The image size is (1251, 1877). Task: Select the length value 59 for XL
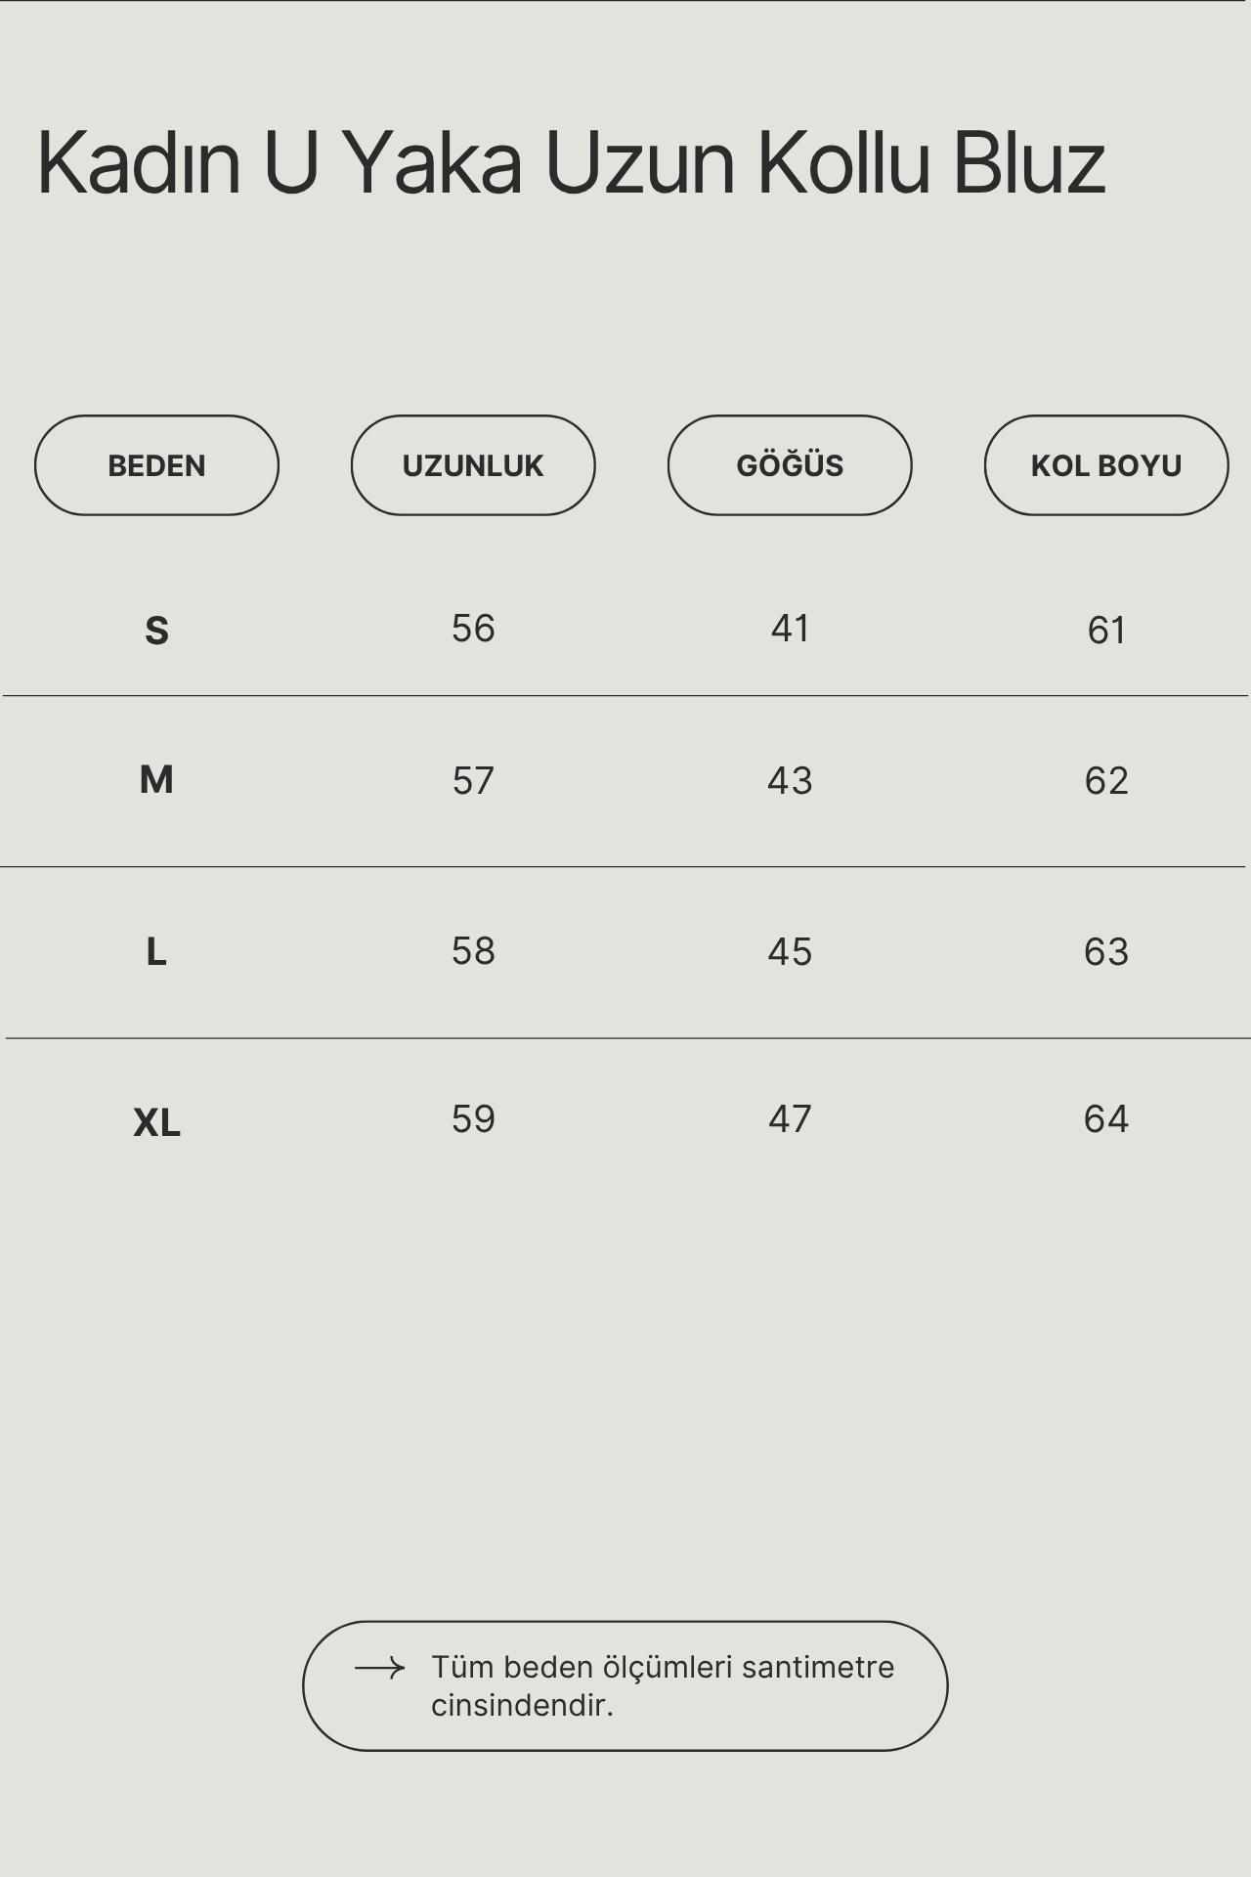coord(473,1118)
